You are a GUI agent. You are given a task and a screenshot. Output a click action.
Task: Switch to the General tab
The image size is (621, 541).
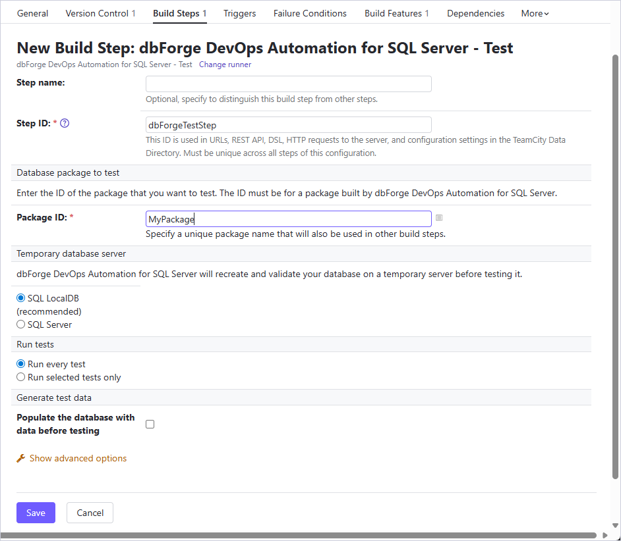point(32,13)
